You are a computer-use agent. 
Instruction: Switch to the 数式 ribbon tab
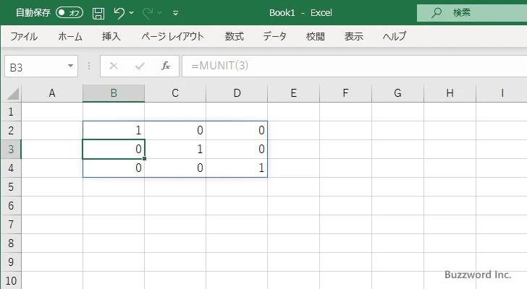click(x=235, y=36)
